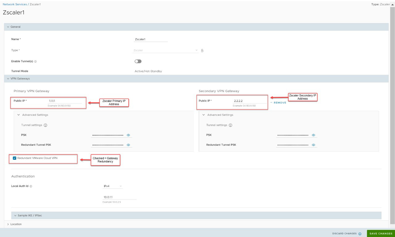This screenshot has height=237, width=395.
Task: Click the lock icon beside Type field
Action: (202, 50)
